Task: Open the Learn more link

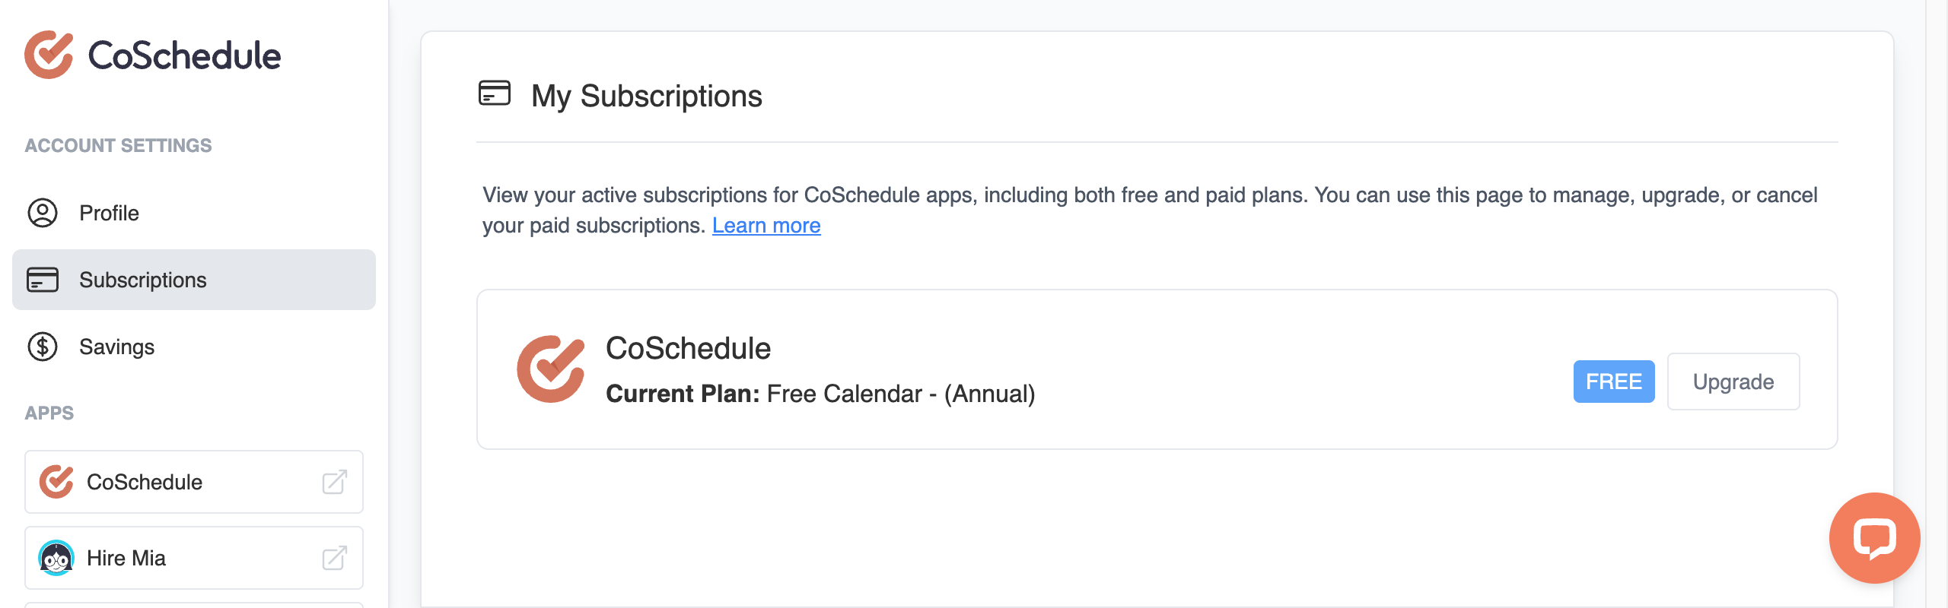Action: tap(766, 225)
